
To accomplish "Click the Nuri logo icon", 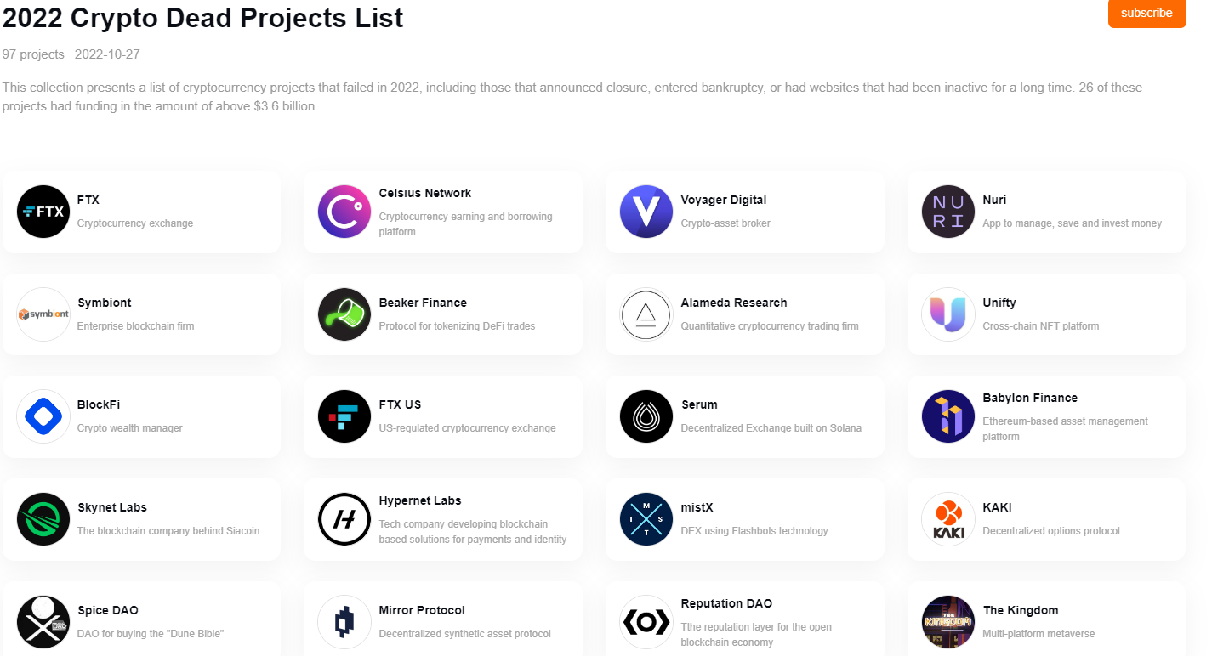I will pyautogui.click(x=948, y=212).
